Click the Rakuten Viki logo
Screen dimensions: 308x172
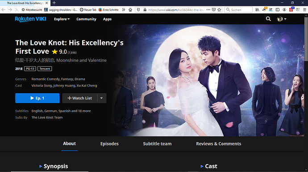click(30, 19)
